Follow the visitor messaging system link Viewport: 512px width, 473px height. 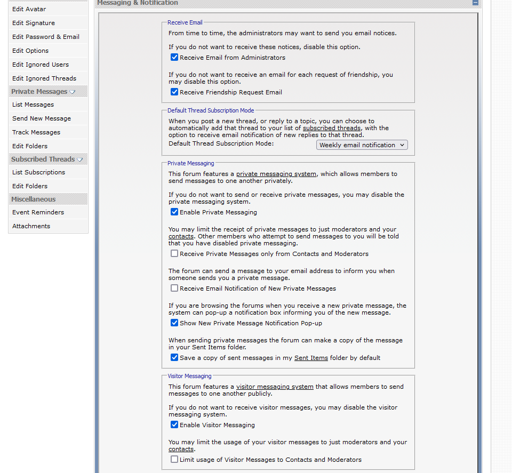(275, 387)
